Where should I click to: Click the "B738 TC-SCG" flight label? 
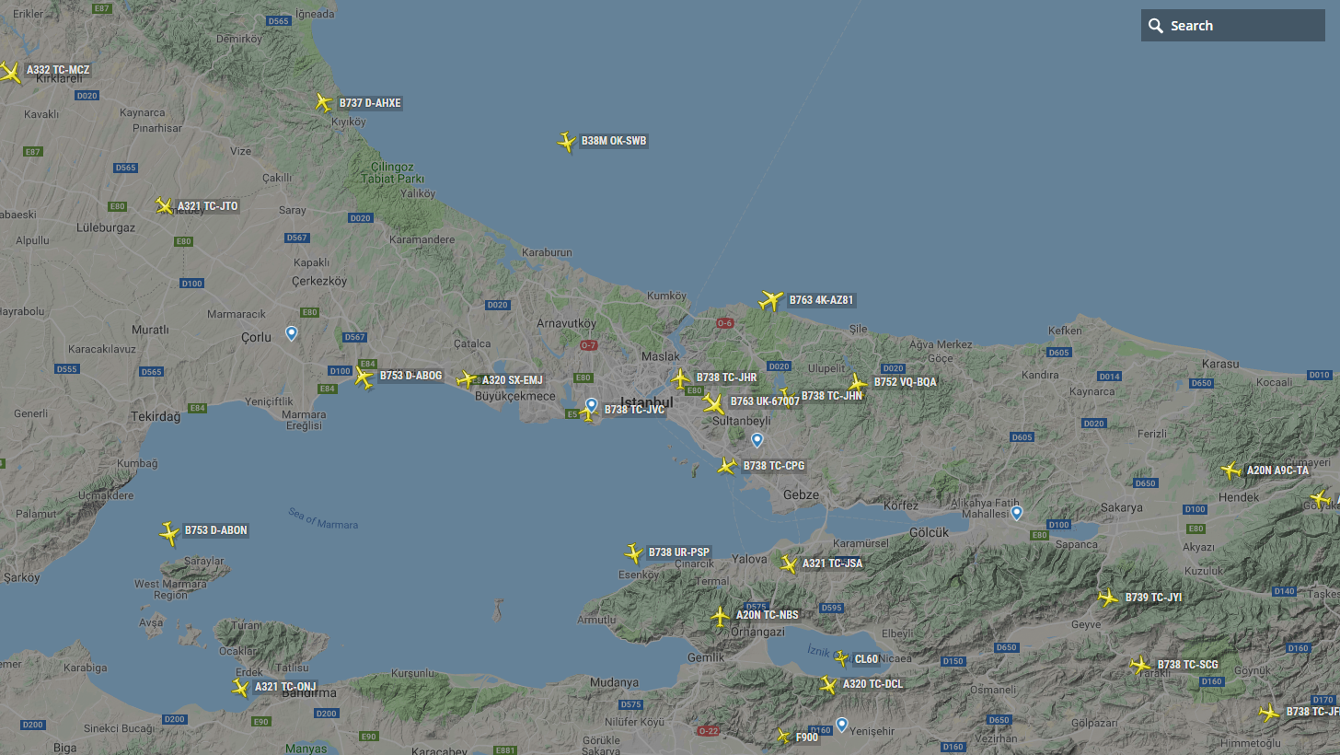pyautogui.click(x=1187, y=665)
